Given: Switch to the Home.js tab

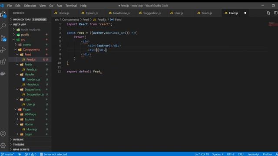Looking at the screenshot, I should (x=64, y=13).
